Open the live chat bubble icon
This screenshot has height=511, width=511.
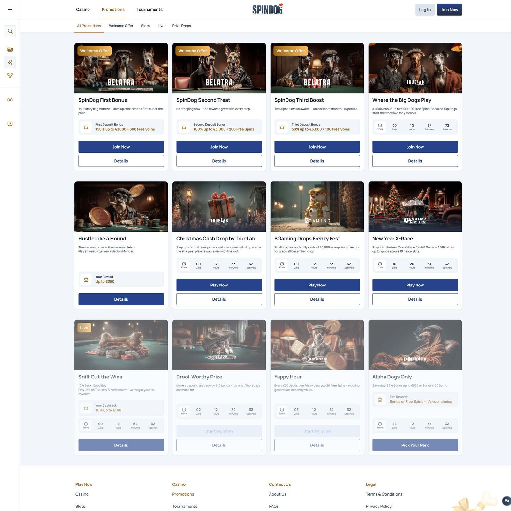tap(507, 501)
